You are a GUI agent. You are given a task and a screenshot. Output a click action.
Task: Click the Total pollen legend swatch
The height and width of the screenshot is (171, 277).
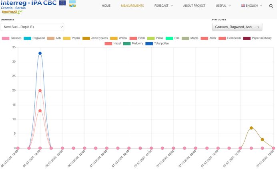click(x=149, y=43)
